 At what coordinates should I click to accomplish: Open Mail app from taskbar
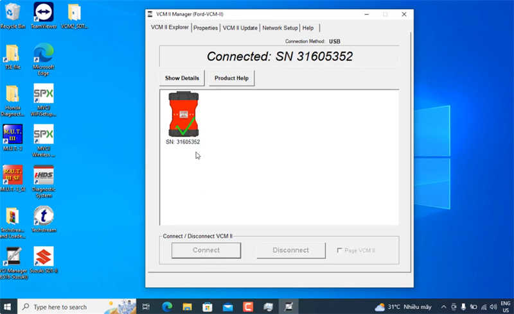pyautogui.click(x=227, y=307)
